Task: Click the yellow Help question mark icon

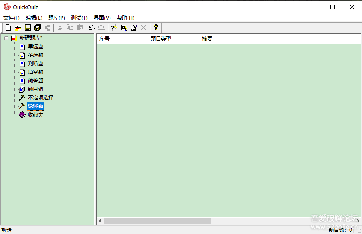Action: [x=156, y=28]
